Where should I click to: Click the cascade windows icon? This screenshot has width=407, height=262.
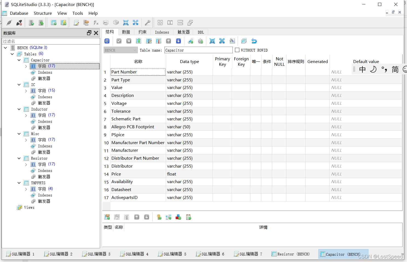[x=190, y=23]
